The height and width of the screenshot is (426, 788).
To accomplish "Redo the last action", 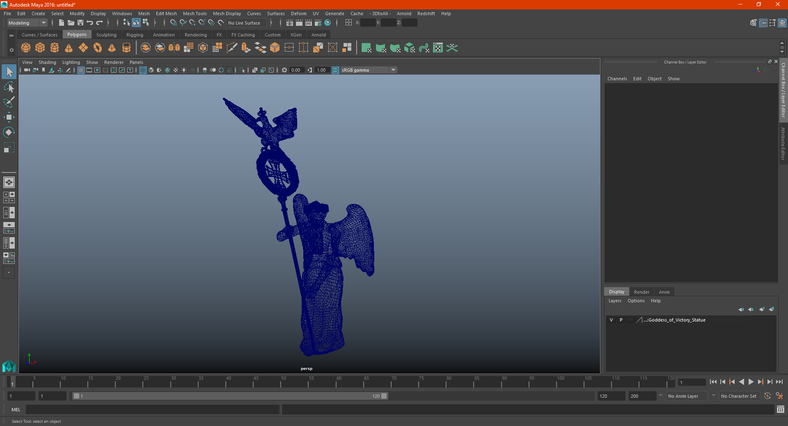I will pos(99,23).
